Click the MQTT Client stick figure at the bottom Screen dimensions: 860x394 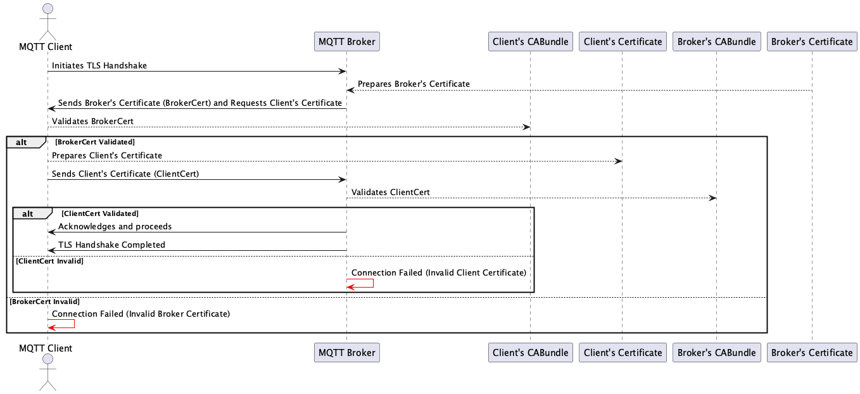[x=47, y=372]
